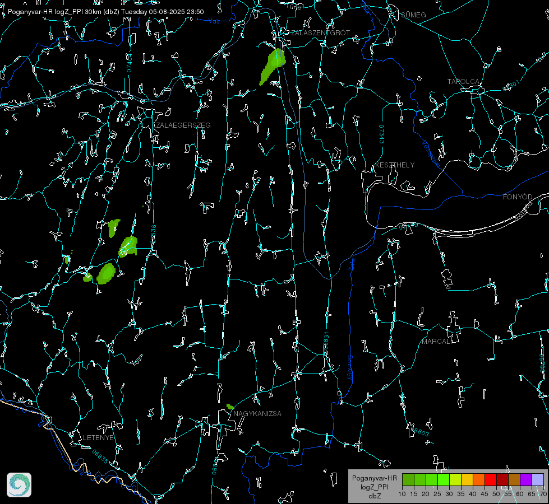Viewport: 549px width, 504px height.
Task: Click the road number 06803 label
Action: click(x=419, y=431)
